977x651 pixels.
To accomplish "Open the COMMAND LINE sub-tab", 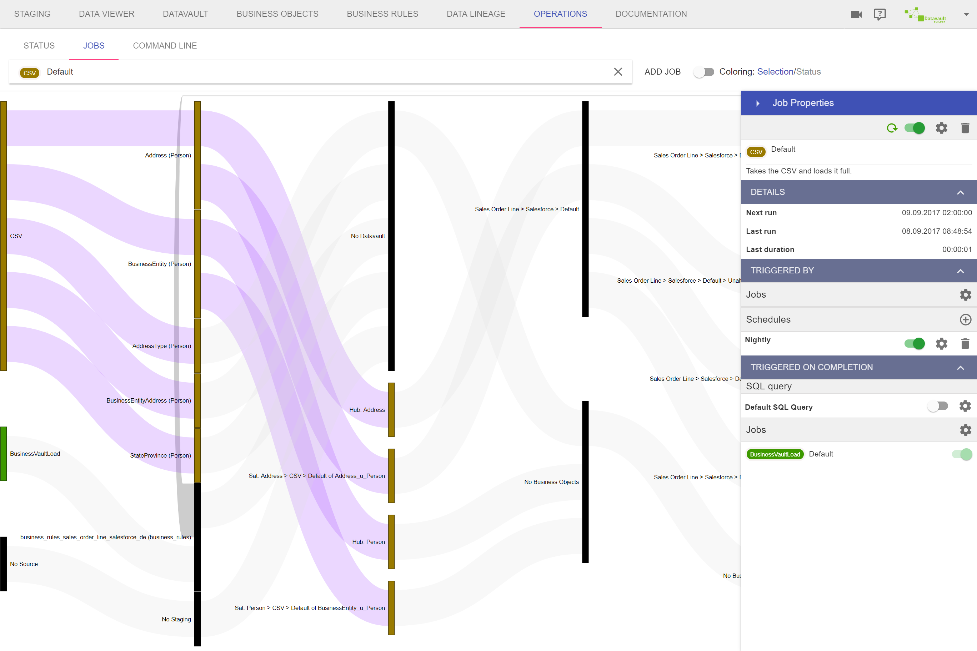I will point(165,46).
